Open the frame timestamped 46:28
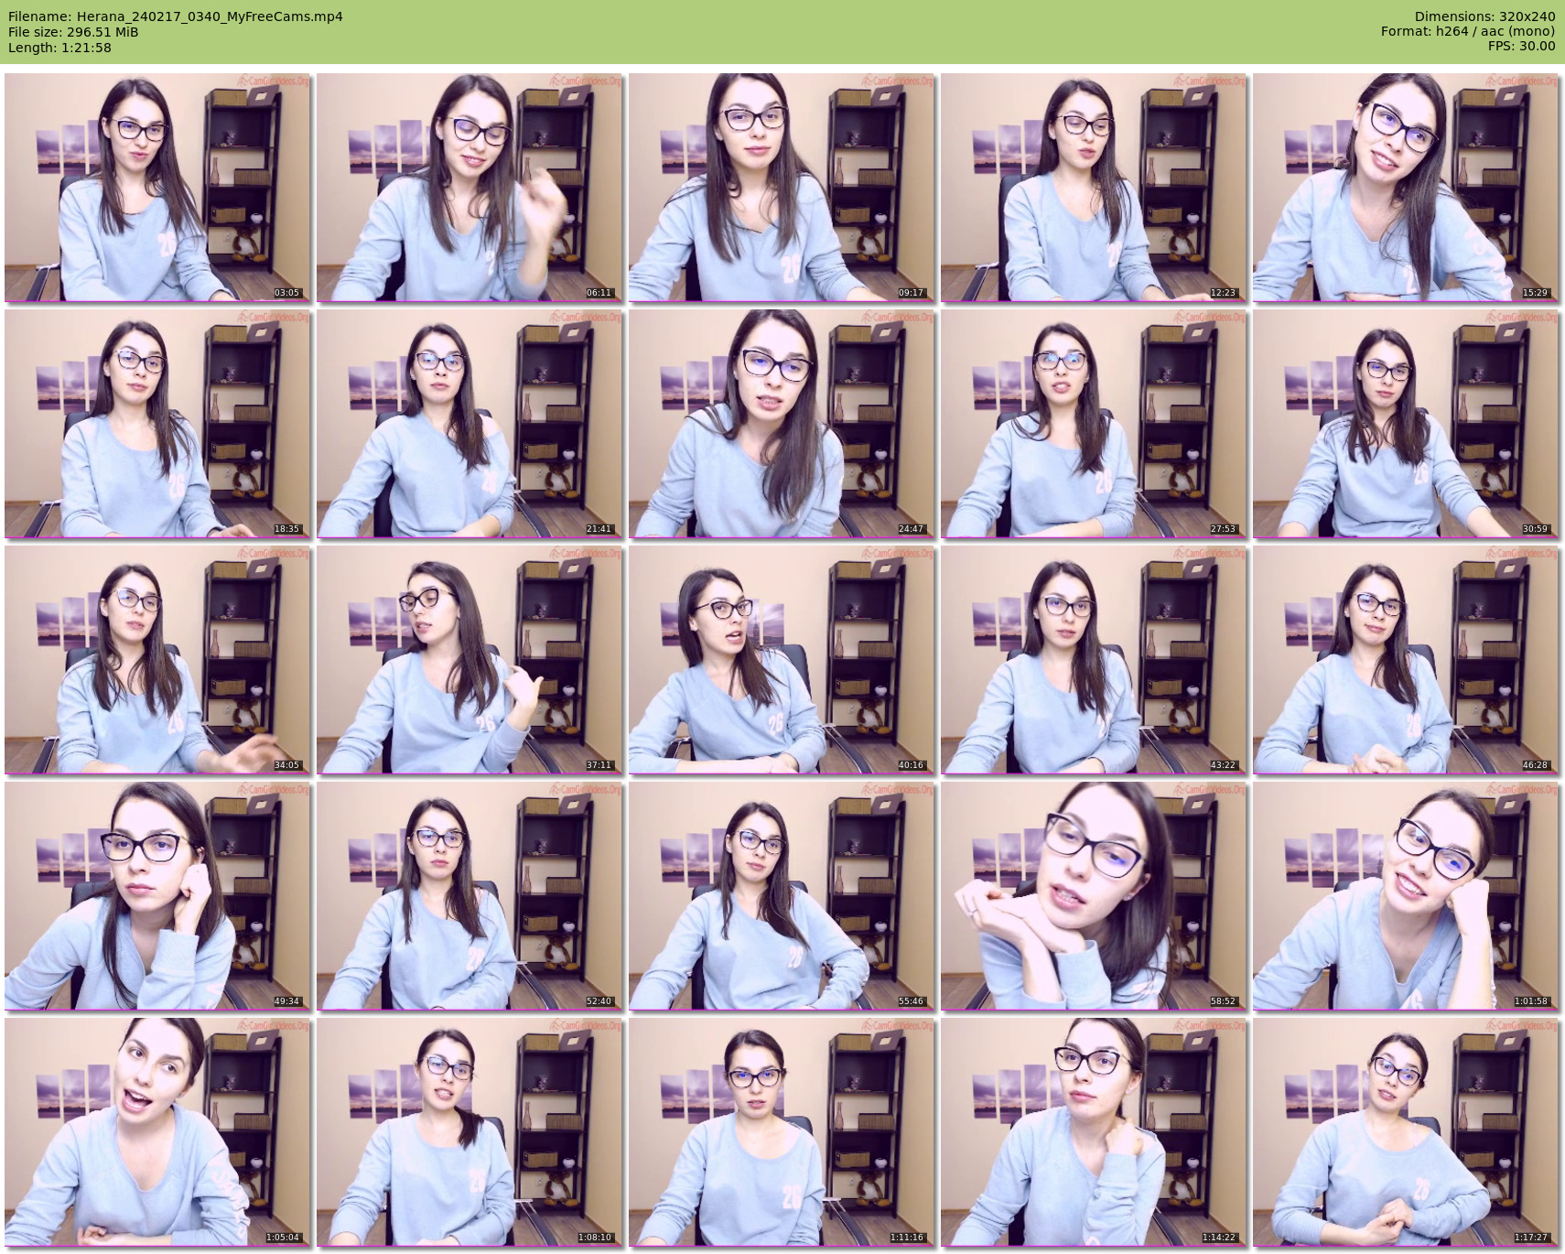 (1406, 660)
